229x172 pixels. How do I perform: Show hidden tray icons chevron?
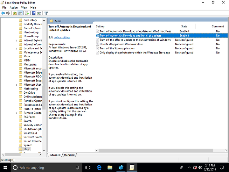(x=189, y=168)
